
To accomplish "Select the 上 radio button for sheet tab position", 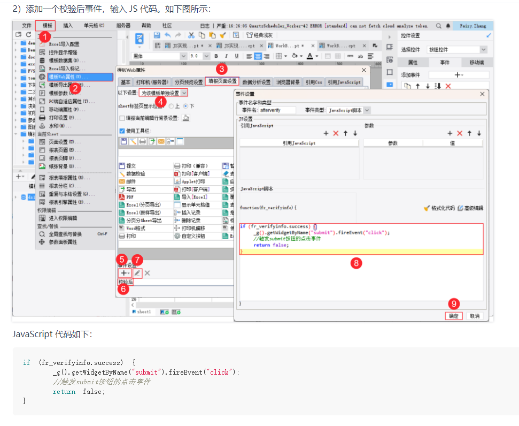I will tap(171, 106).
